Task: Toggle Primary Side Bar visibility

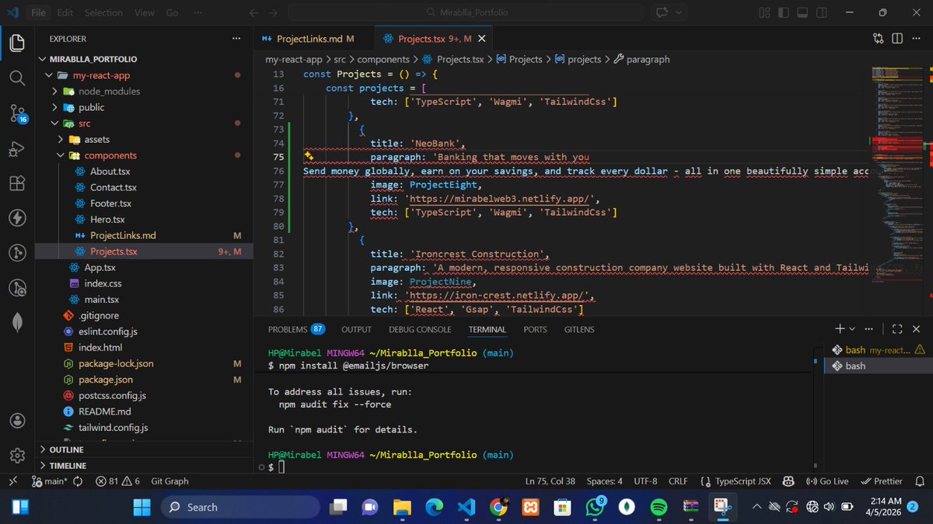Action: (783, 12)
